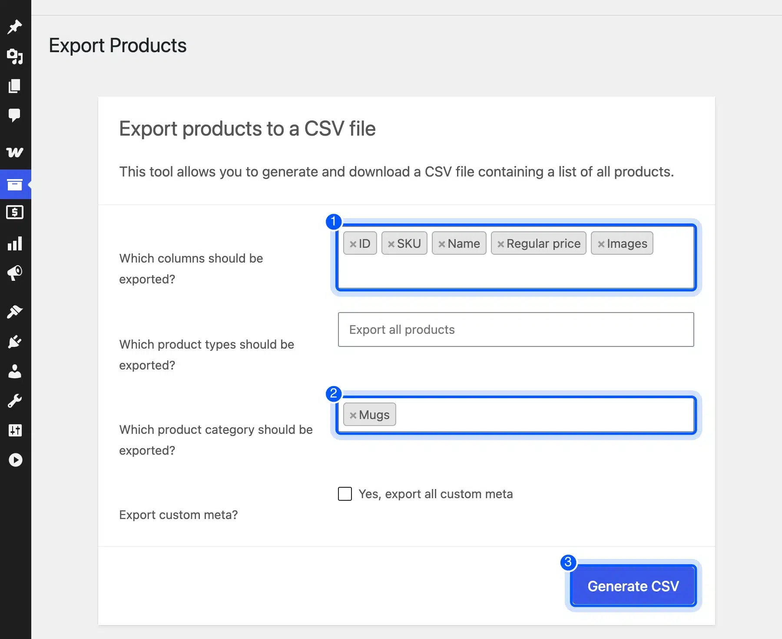Image resolution: width=782 pixels, height=639 pixels.
Task: Remove the Mugs category tag
Action: tap(353, 415)
